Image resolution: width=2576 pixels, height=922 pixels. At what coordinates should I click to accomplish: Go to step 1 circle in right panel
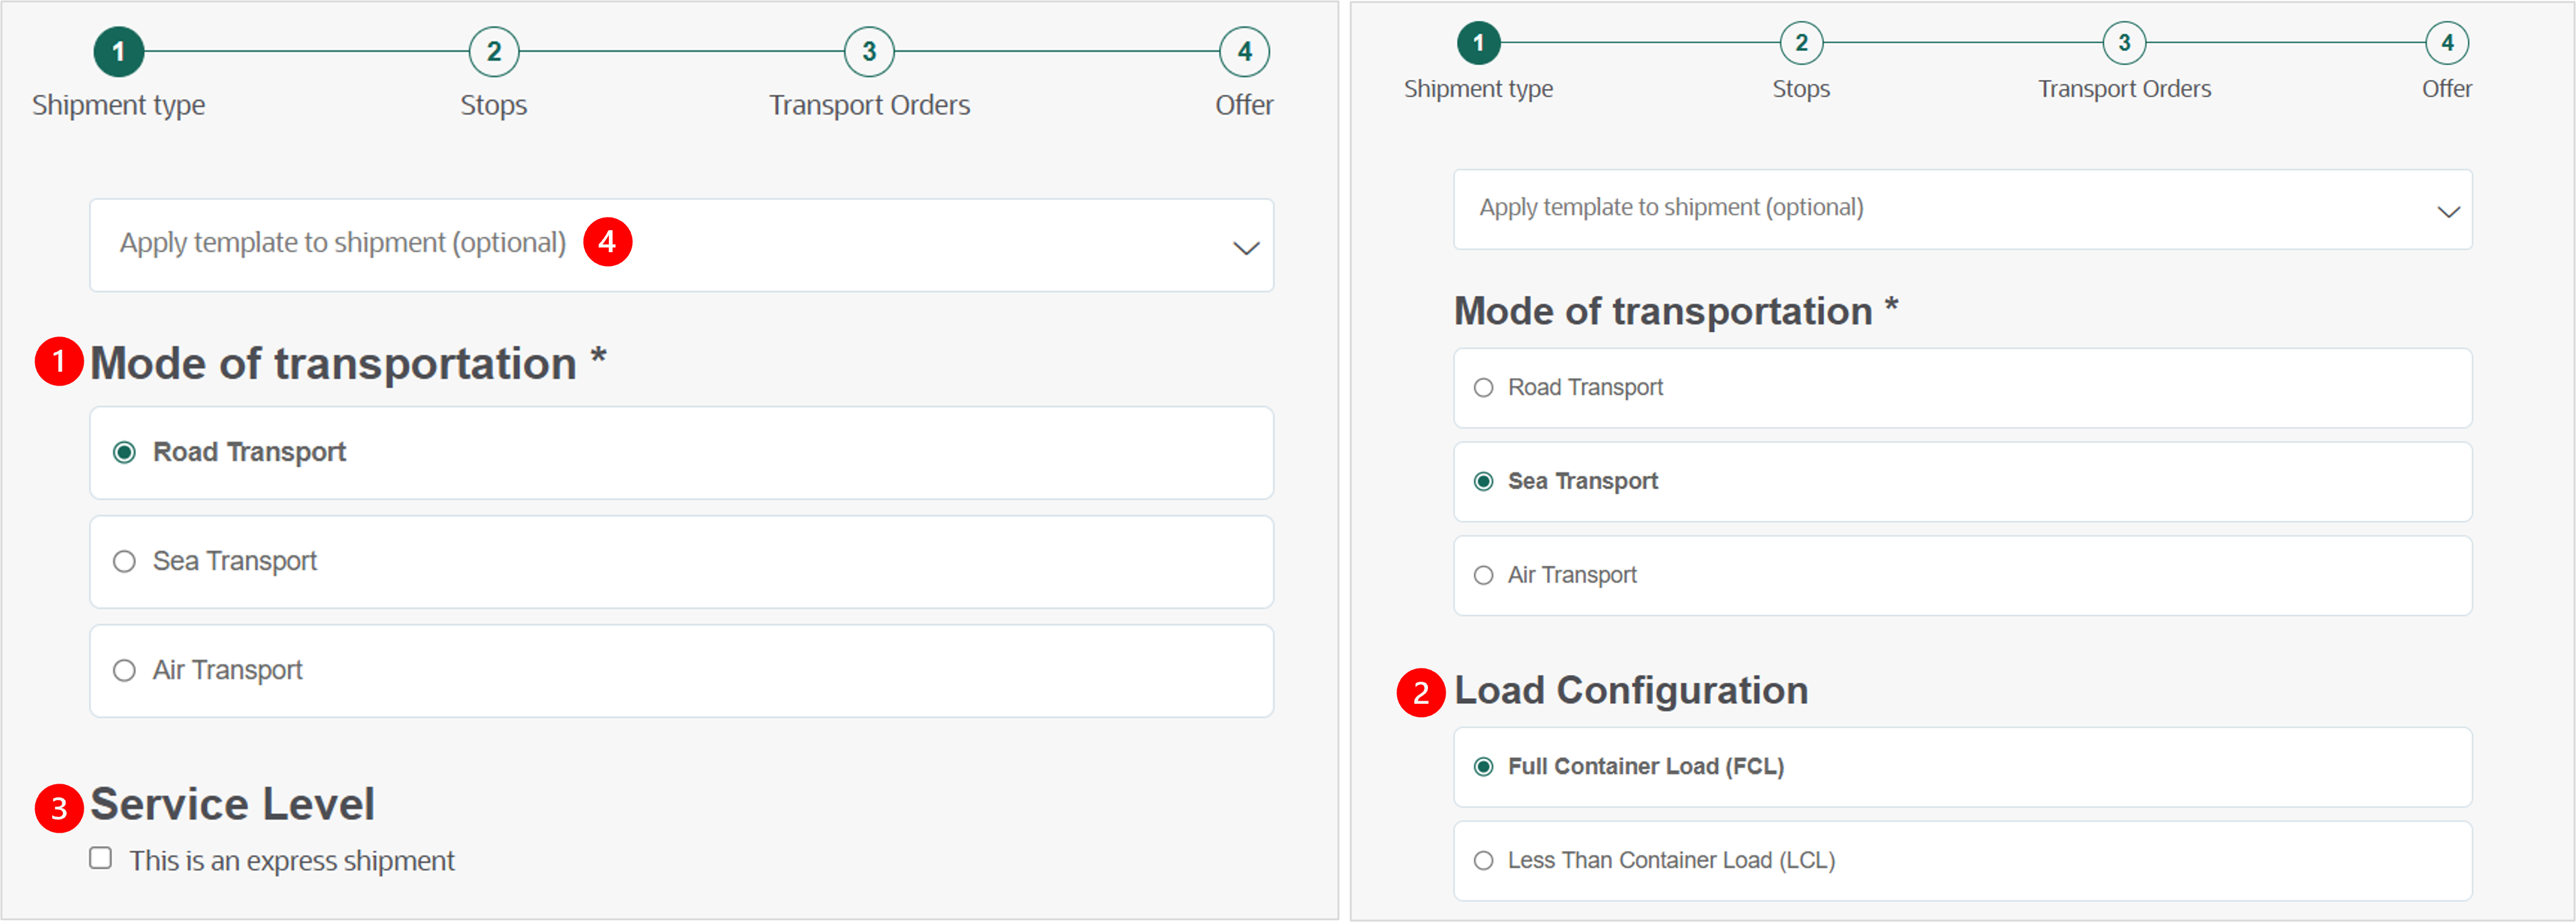[x=1479, y=43]
